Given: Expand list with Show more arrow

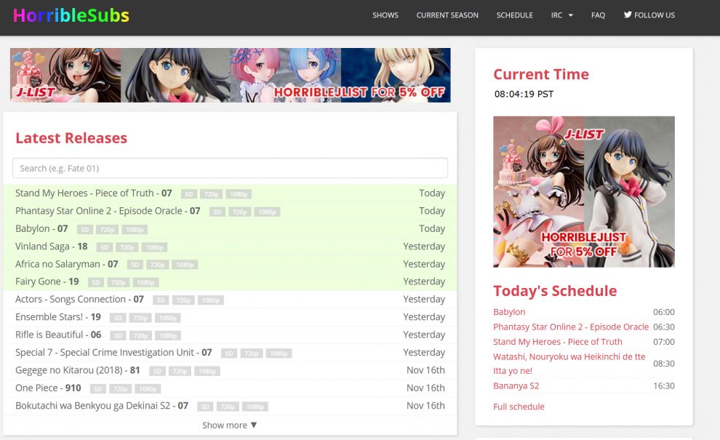Looking at the screenshot, I should [229, 425].
